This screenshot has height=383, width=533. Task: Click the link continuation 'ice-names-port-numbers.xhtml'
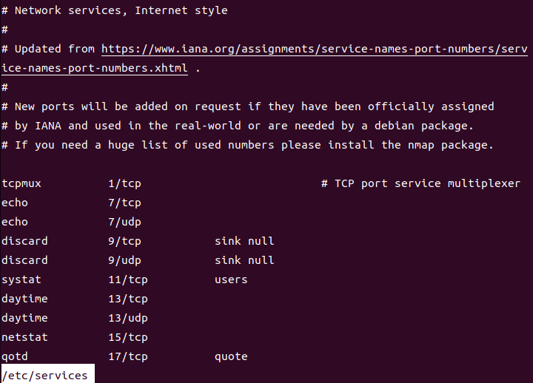[x=95, y=68]
